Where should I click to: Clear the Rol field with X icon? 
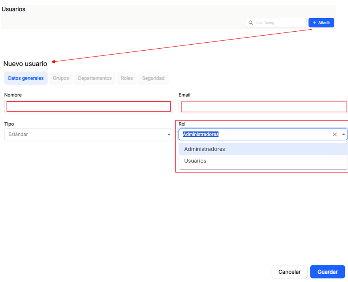point(335,134)
